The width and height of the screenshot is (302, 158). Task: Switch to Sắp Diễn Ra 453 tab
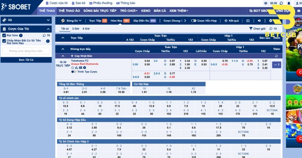tap(145, 21)
